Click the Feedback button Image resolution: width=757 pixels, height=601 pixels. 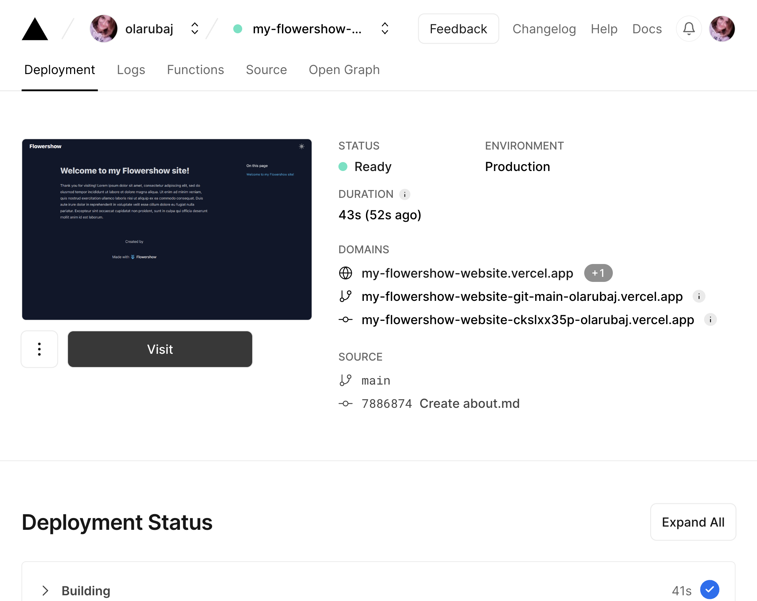(458, 29)
